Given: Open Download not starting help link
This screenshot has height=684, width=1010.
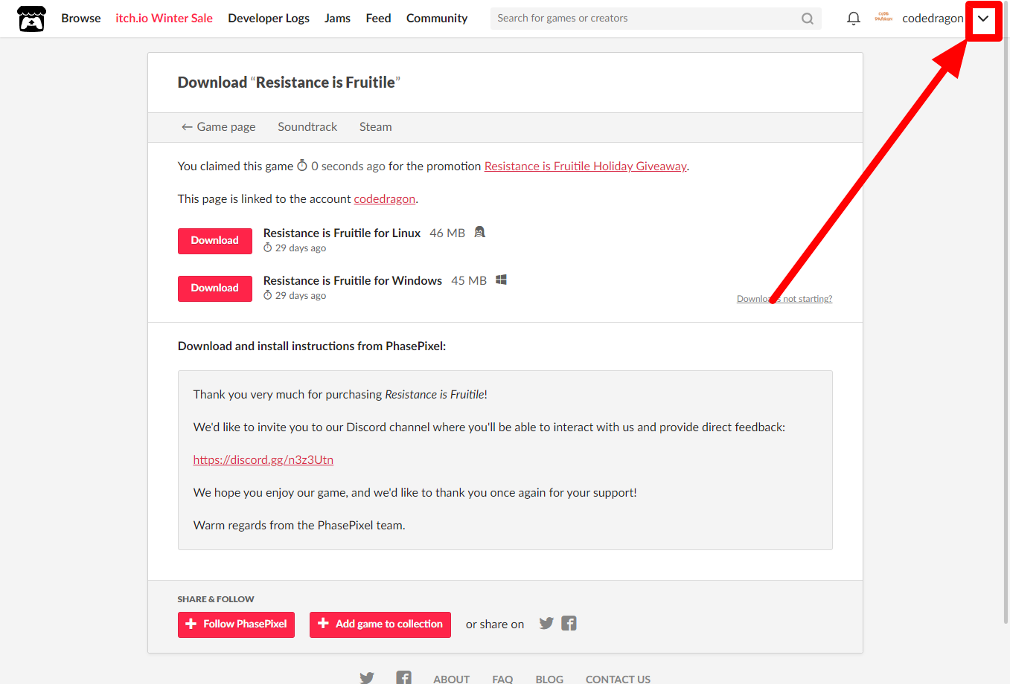Looking at the screenshot, I should point(784,299).
